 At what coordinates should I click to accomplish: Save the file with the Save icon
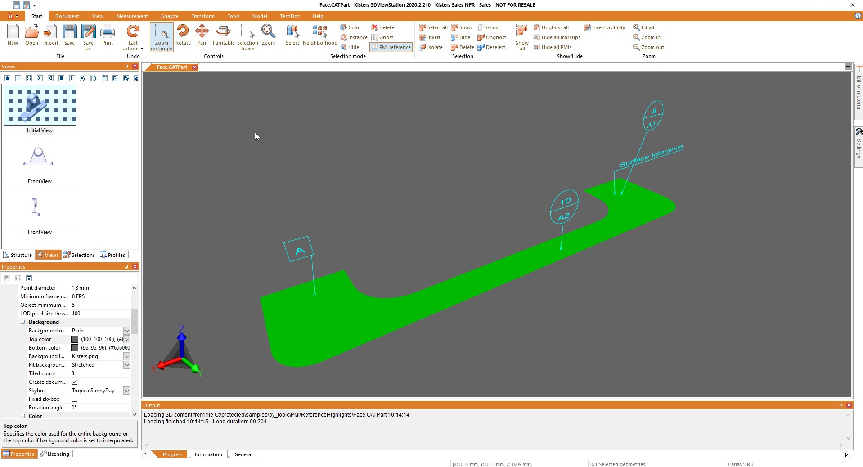click(69, 35)
